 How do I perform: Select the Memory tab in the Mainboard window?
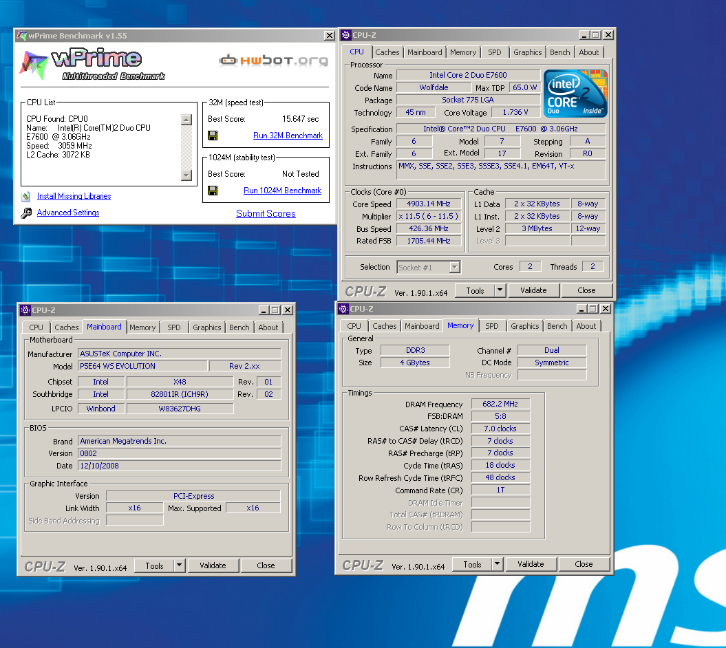[x=142, y=327]
